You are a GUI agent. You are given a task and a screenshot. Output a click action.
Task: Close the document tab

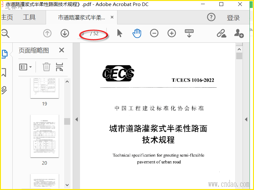coord(112,17)
